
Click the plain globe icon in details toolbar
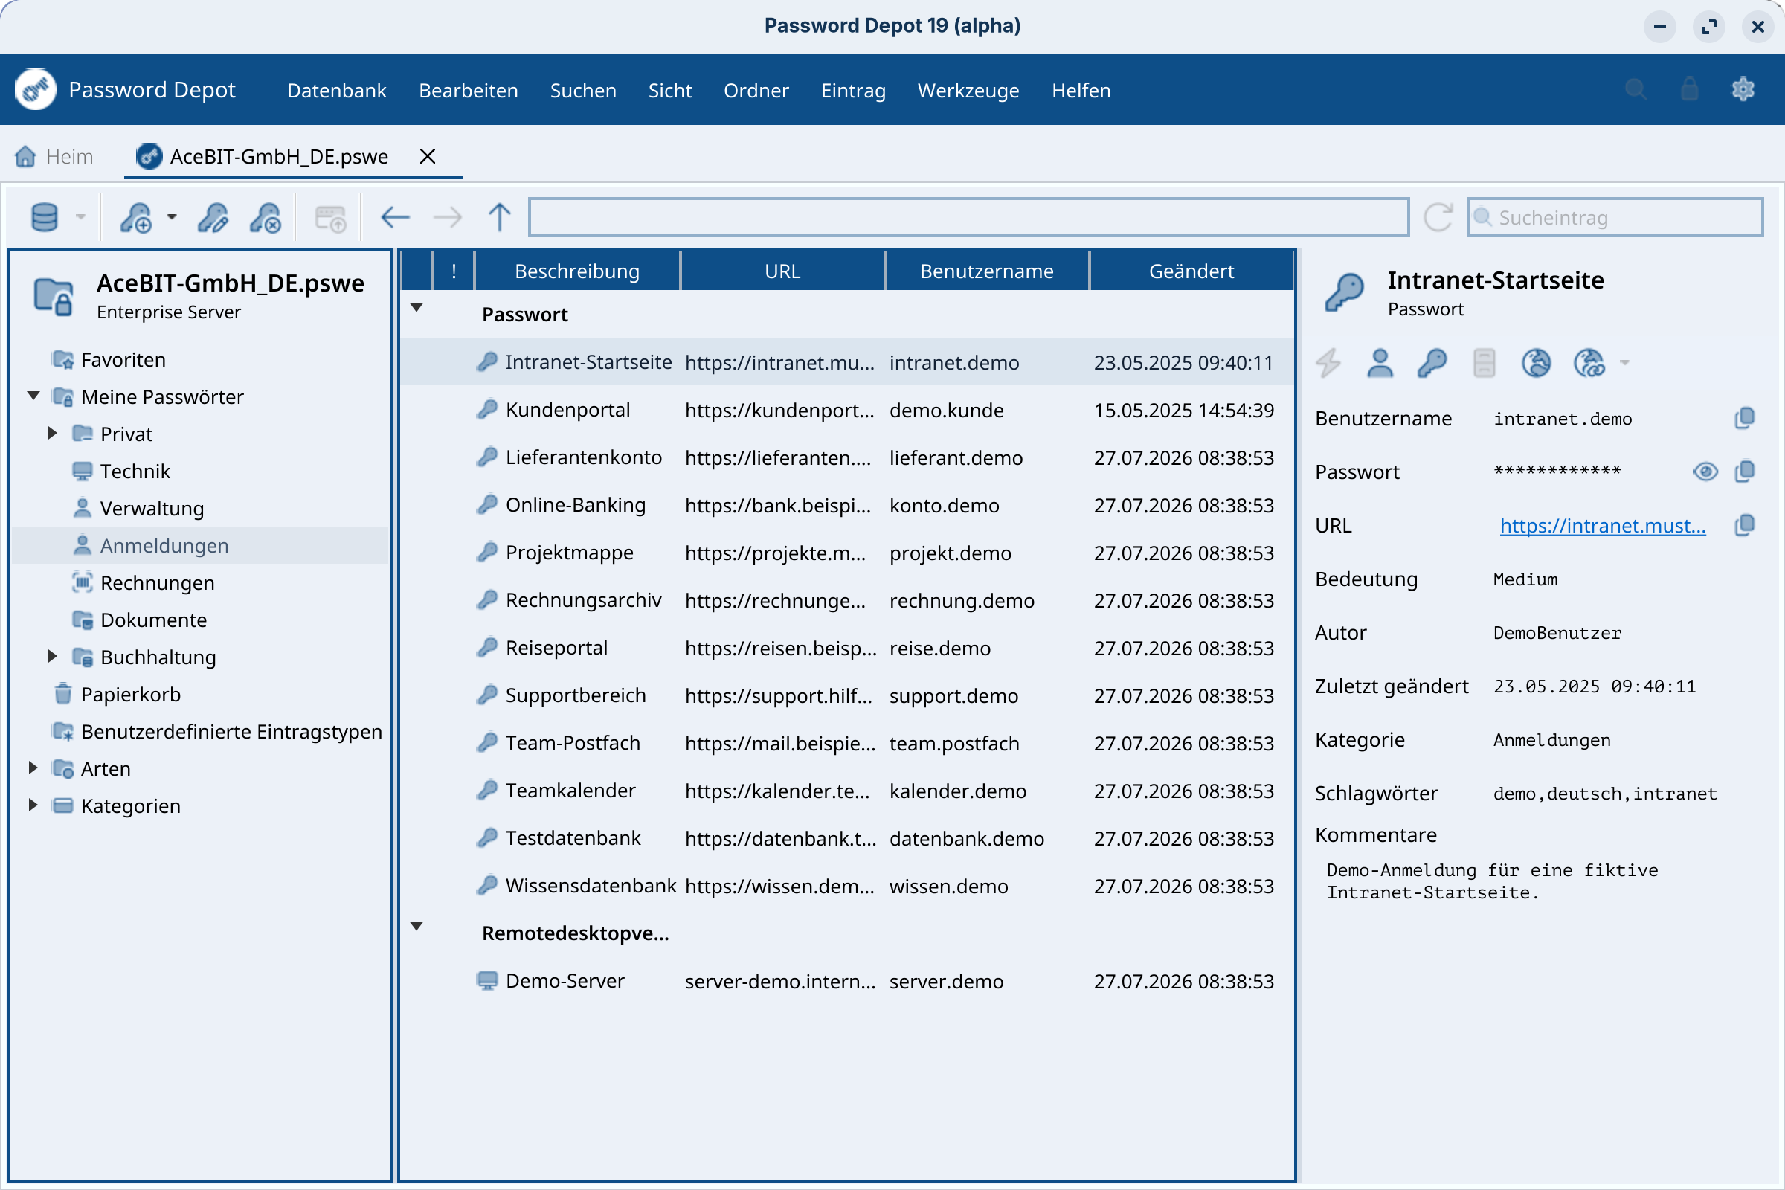click(1536, 363)
